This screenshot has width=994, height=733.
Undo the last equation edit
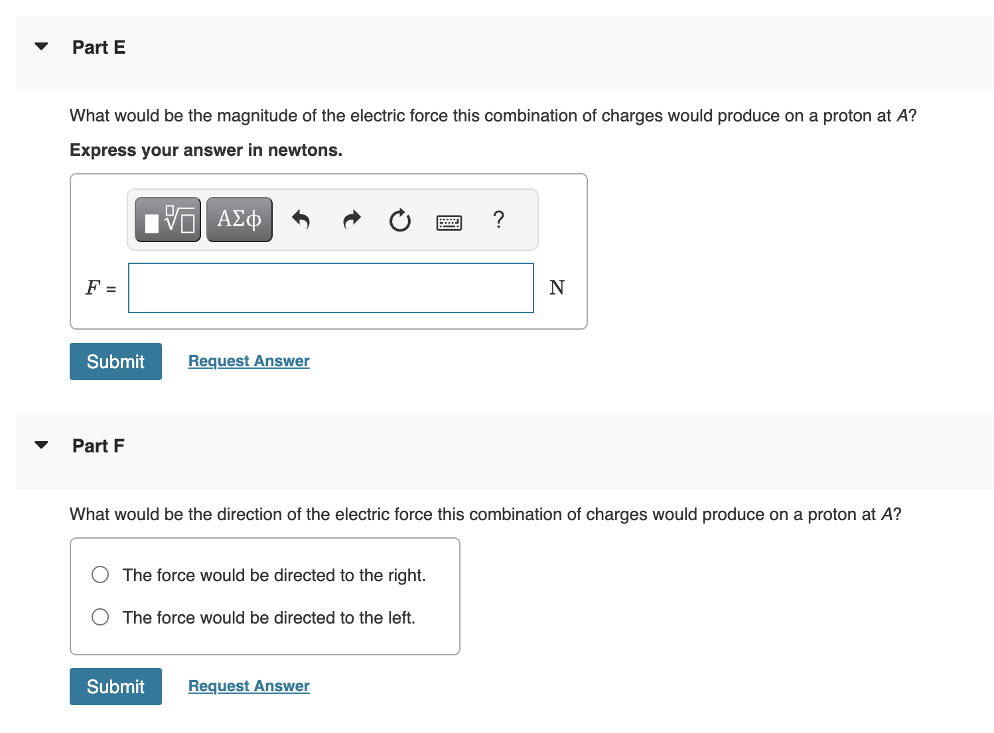pos(300,219)
